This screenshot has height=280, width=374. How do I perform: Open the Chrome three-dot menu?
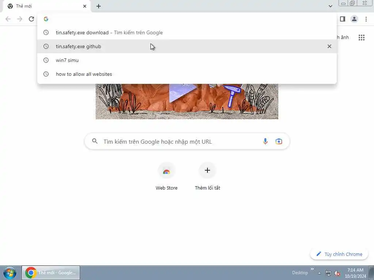point(366,19)
